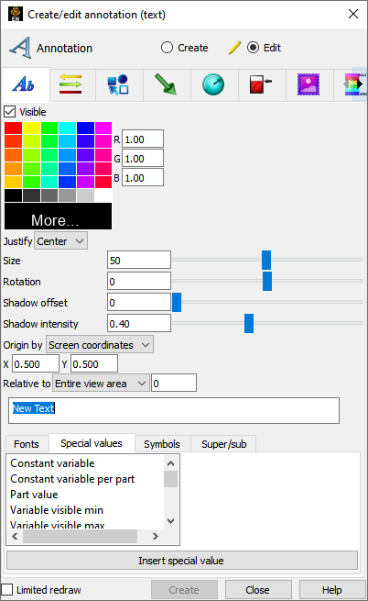
Task: Select Constant variable in the list
Action: [x=52, y=463]
